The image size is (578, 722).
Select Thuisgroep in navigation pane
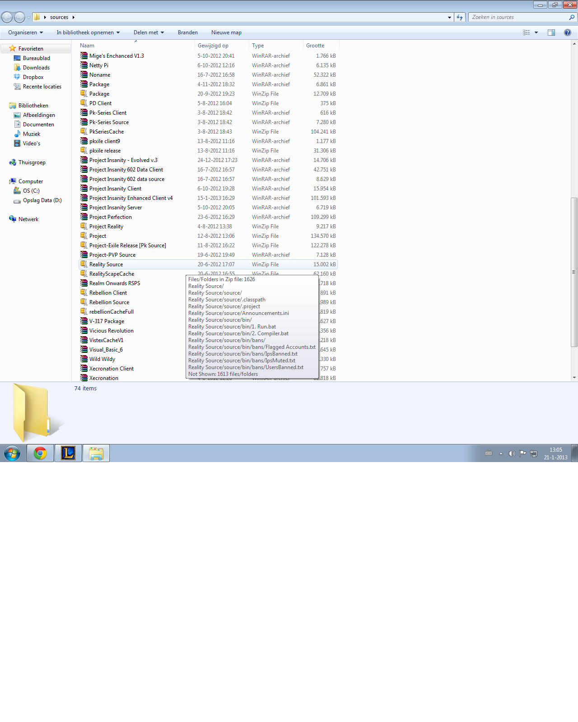click(32, 162)
